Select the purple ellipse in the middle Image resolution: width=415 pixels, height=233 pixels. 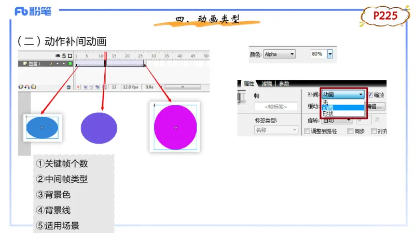(x=99, y=128)
